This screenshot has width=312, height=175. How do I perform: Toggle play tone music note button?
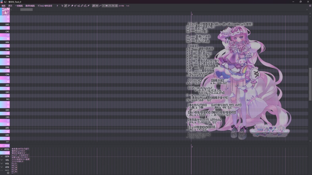point(94,6)
